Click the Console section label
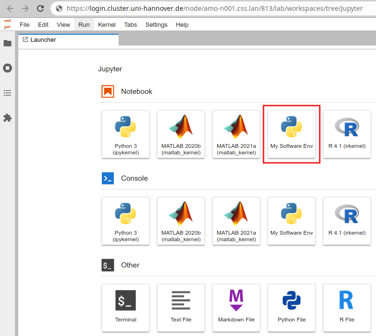This screenshot has width=376, height=336. coord(134,178)
